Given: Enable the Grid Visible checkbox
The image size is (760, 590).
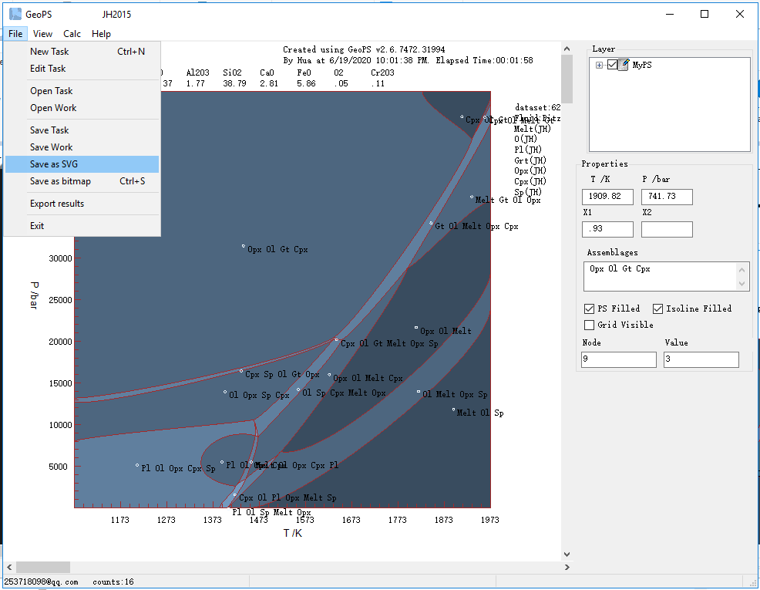Looking at the screenshot, I should coord(590,325).
